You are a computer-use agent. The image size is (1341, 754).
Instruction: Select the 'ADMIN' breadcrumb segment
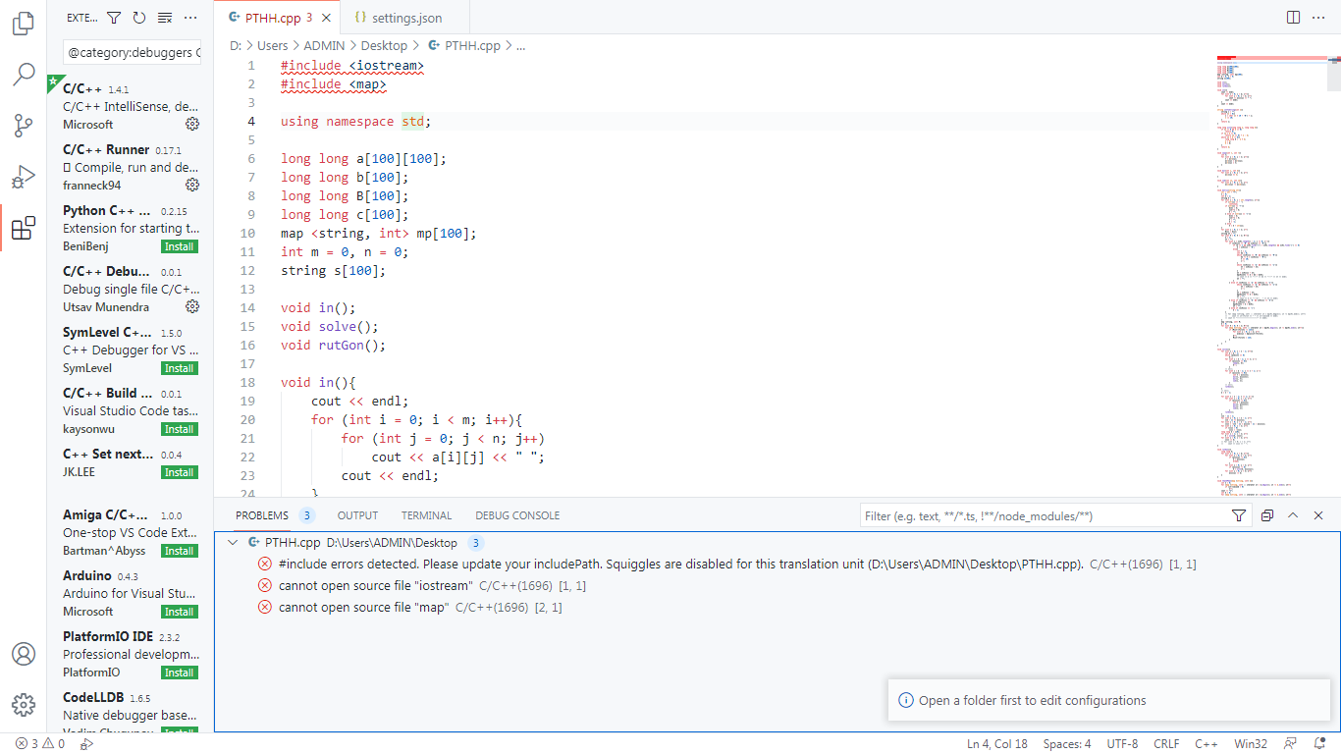pyautogui.click(x=324, y=45)
